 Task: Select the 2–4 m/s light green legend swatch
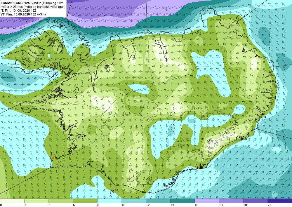[36, 201]
